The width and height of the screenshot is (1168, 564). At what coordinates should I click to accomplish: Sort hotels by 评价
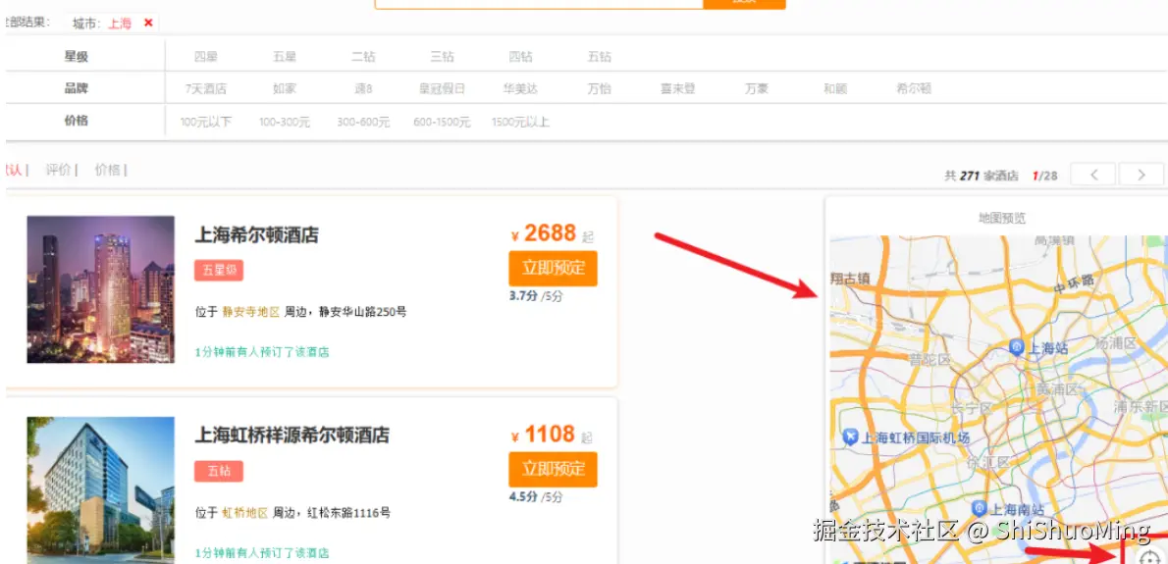[x=59, y=170]
